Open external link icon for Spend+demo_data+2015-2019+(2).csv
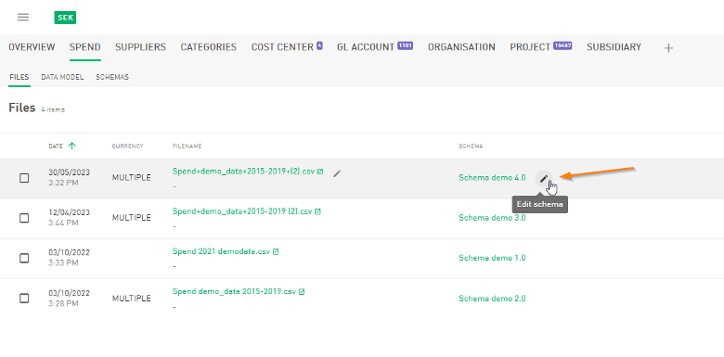The height and width of the screenshot is (357, 724). pos(320,172)
